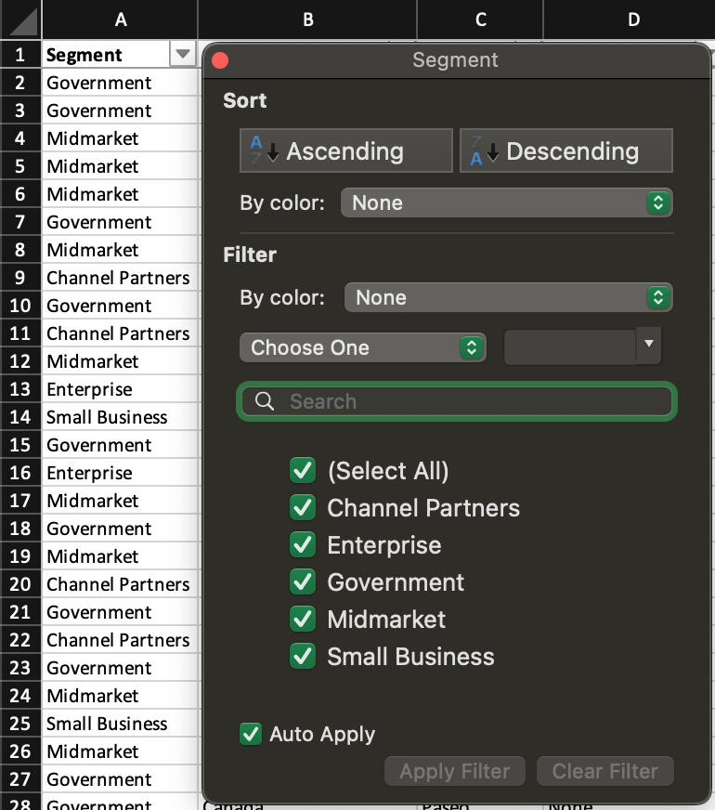
Task: Disable the Auto Apply checkbox
Action: click(x=251, y=734)
